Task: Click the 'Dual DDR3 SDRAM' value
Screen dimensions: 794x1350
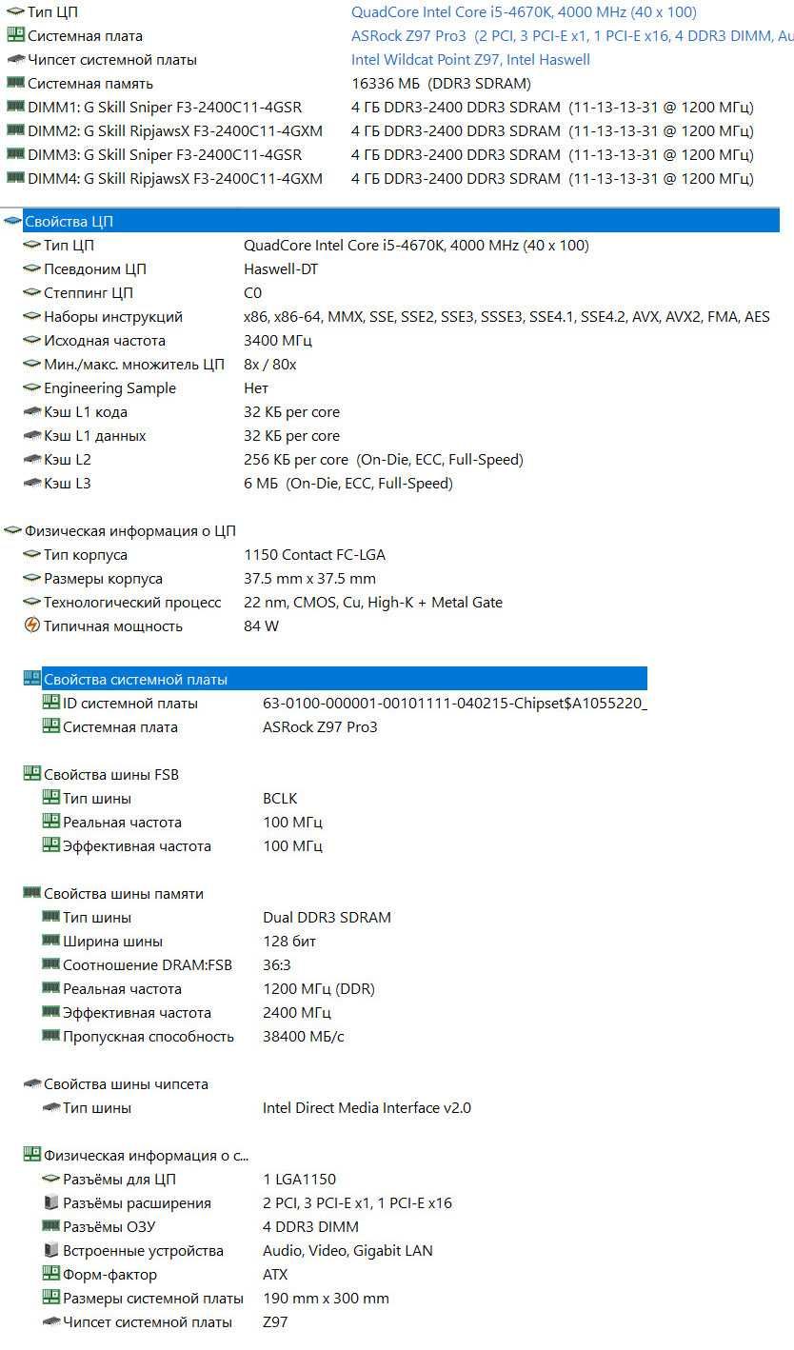Action: coord(327,918)
